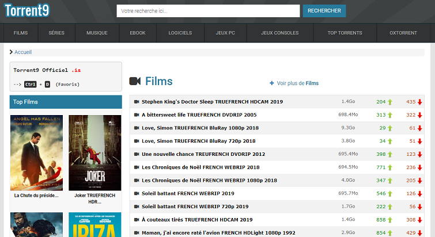Click the large Films camera icon
The height and width of the screenshot is (237, 435).
click(x=135, y=81)
